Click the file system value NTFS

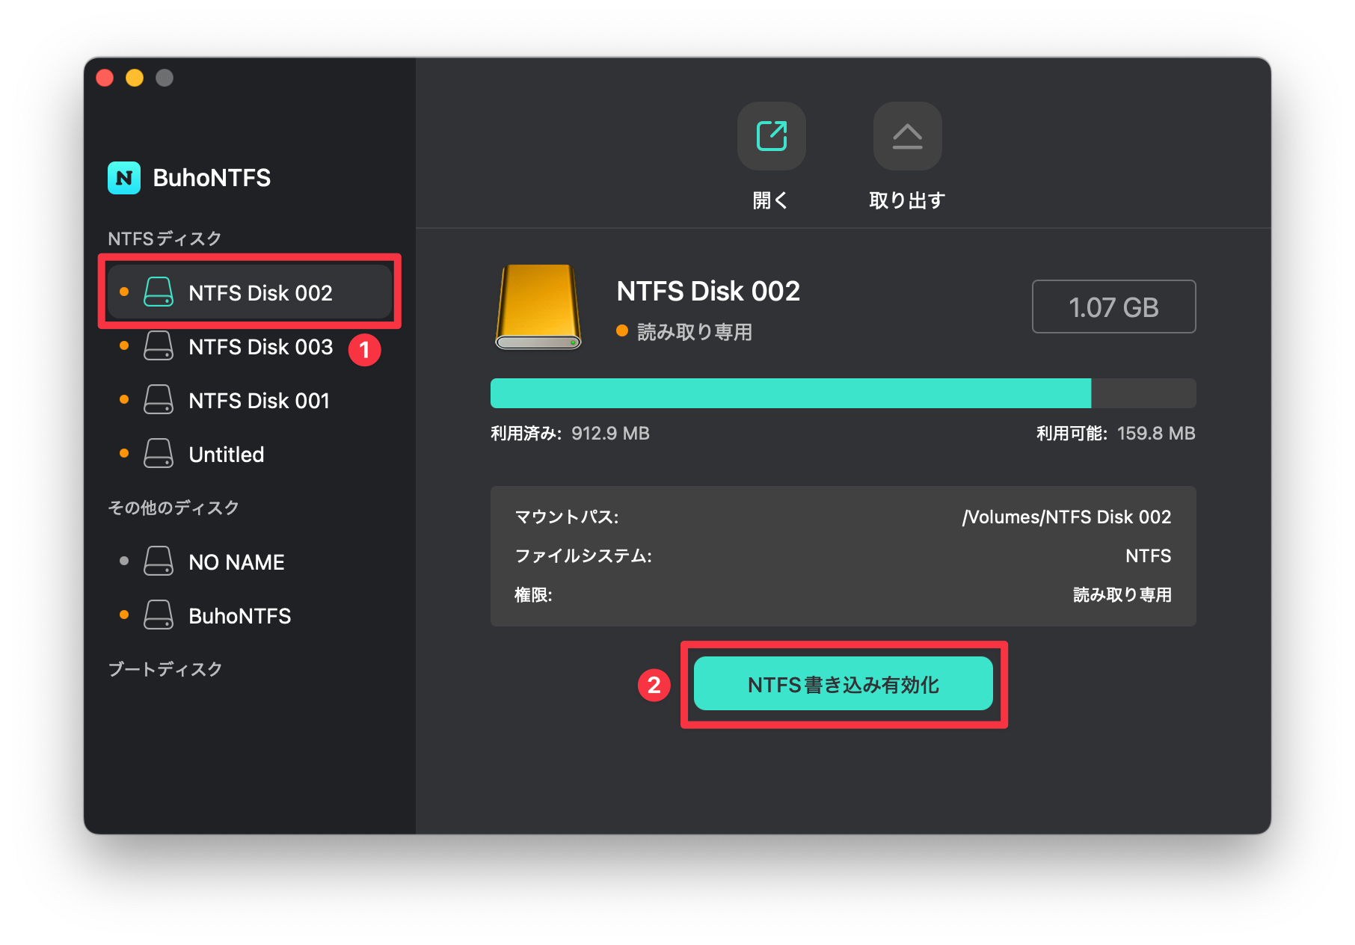(1149, 555)
